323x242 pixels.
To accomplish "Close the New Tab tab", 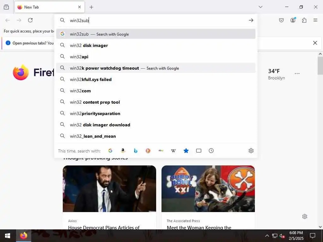I will point(79,7).
